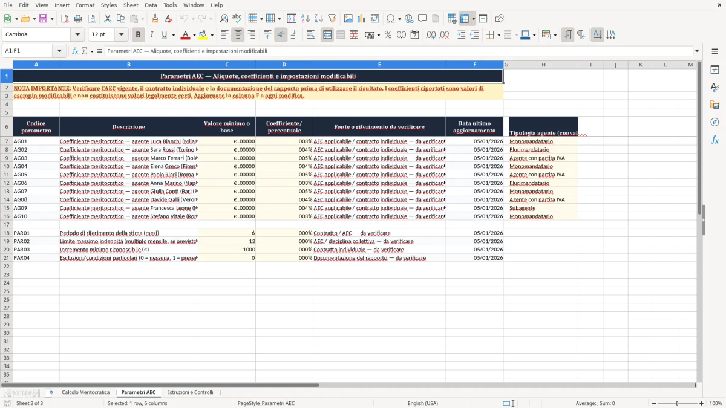
Task: Click the Copy icon
Action: [120, 19]
